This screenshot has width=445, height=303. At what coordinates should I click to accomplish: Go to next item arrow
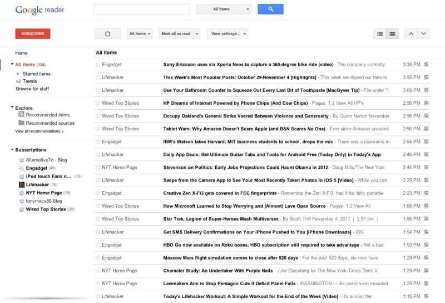(x=424, y=34)
